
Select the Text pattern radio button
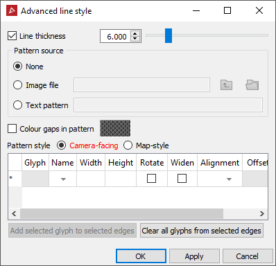tap(18, 105)
